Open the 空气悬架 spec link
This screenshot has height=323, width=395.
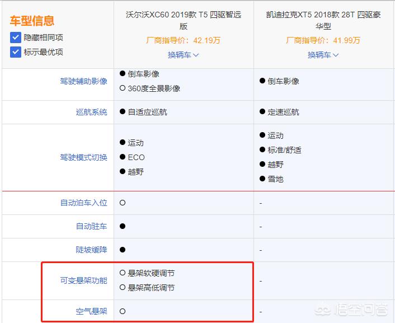pyautogui.click(x=91, y=311)
